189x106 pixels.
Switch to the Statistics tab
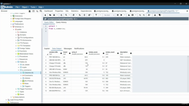75,11
